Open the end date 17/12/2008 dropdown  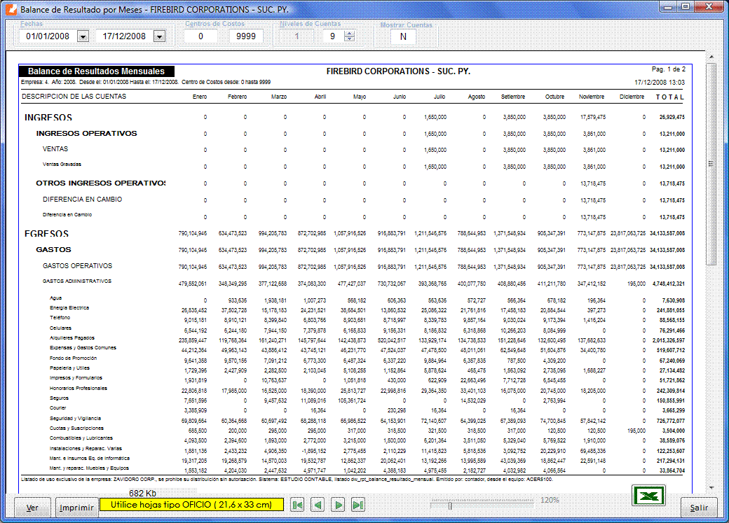click(x=159, y=36)
